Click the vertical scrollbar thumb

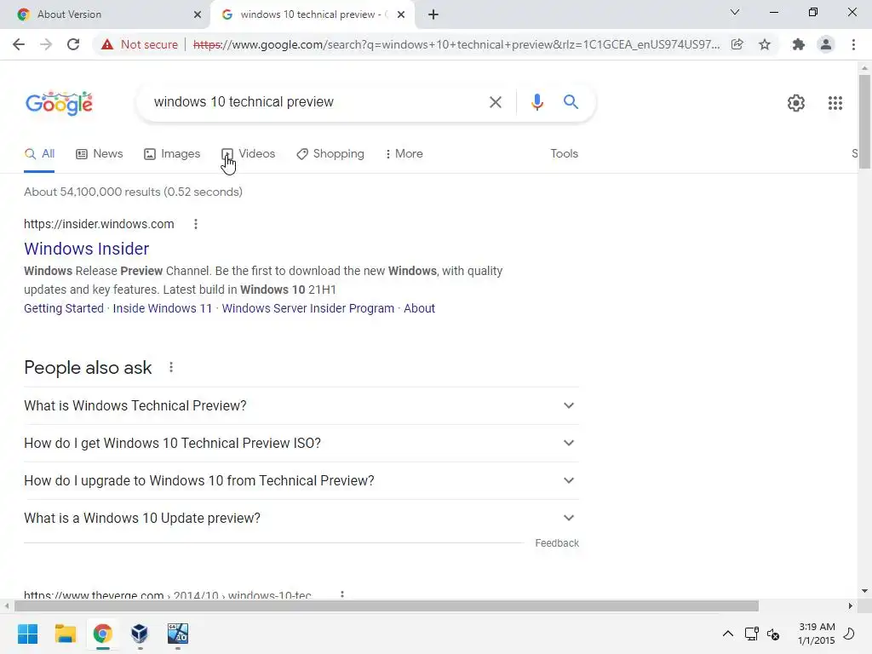coord(864,121)
